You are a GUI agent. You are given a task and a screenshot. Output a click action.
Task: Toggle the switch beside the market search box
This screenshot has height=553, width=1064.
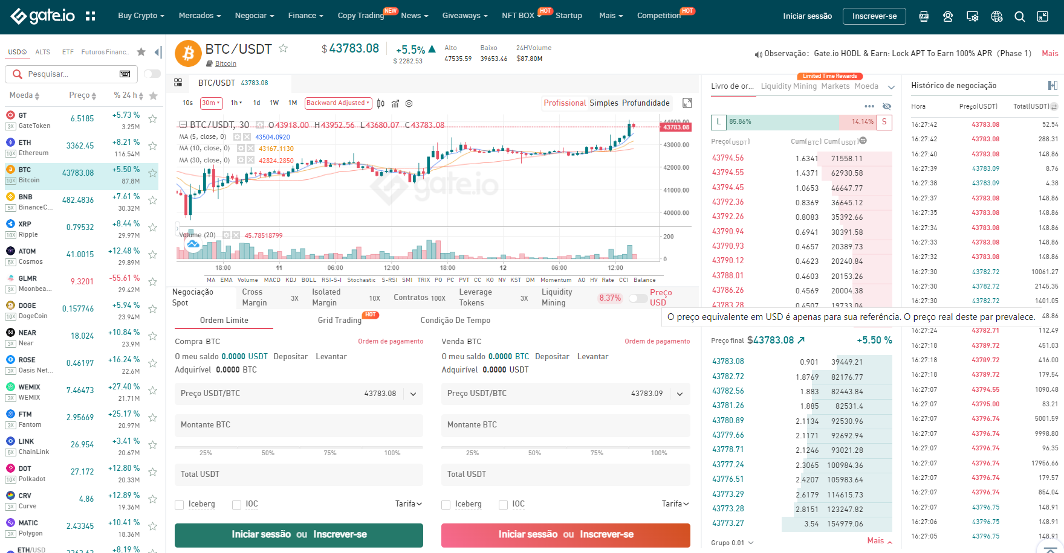pyautogui.click(x=152, y=74)
